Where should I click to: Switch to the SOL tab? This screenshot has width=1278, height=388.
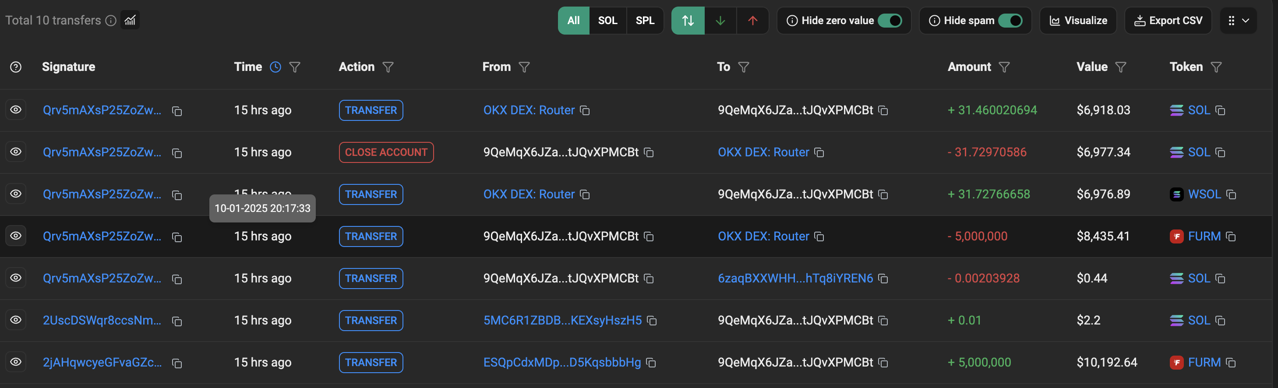click(x=607, y=20)
